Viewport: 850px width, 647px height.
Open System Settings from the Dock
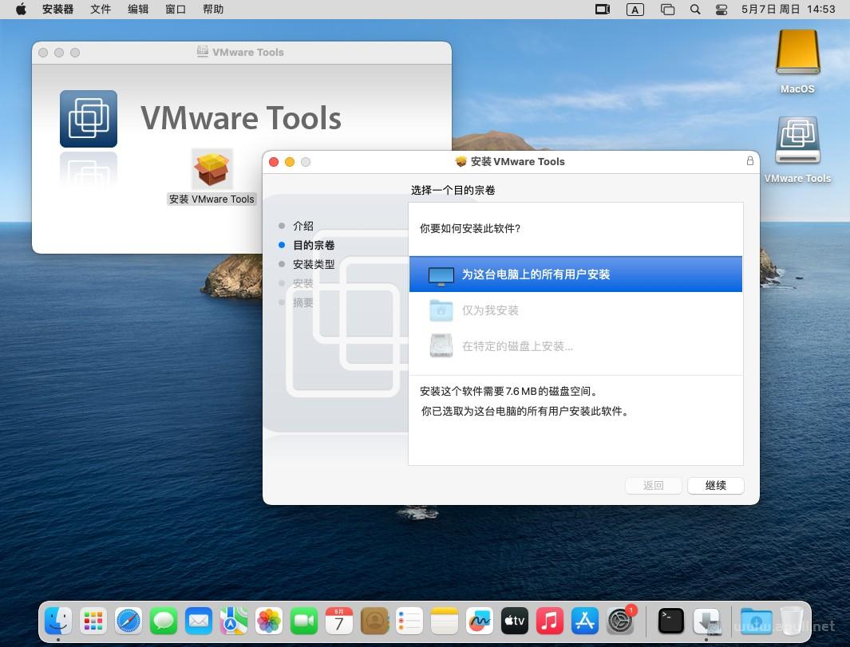(x=620, y=621)
